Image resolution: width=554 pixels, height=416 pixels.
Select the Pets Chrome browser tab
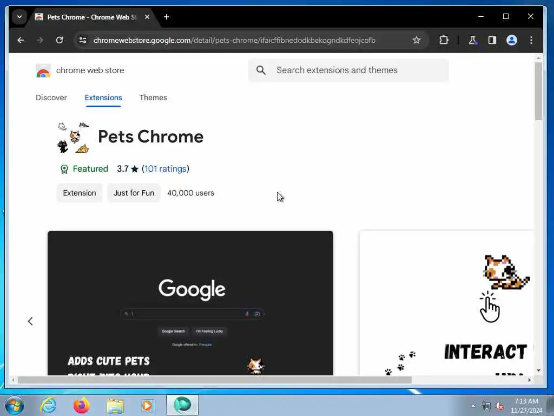pyautogui.click(x=93, y=17)
